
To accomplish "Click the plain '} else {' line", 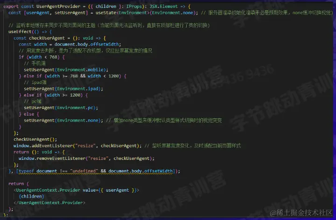I will [x=29, y=114].
